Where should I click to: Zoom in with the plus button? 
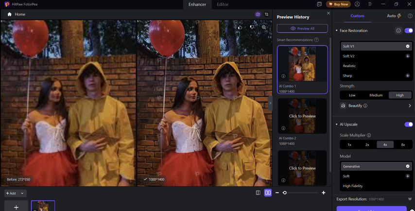324,193
